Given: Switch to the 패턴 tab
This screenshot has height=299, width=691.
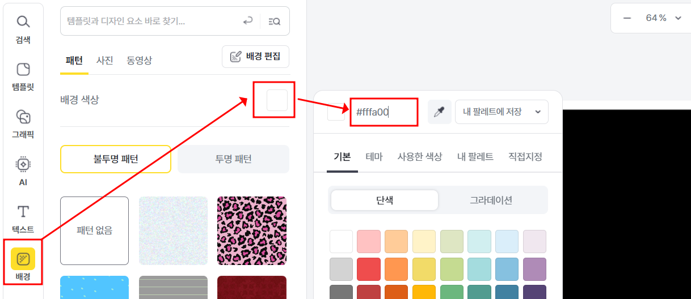Looking at the screenshot, I should click(74, 60).
